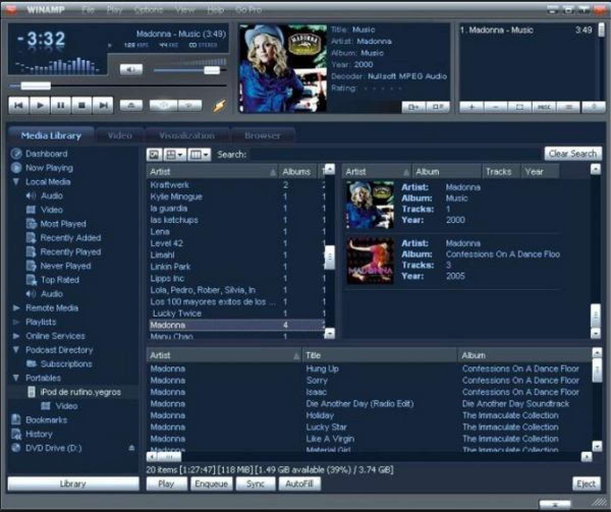Toggle repeat mode in player
The image size is (611, 512).
pos(189,105)
